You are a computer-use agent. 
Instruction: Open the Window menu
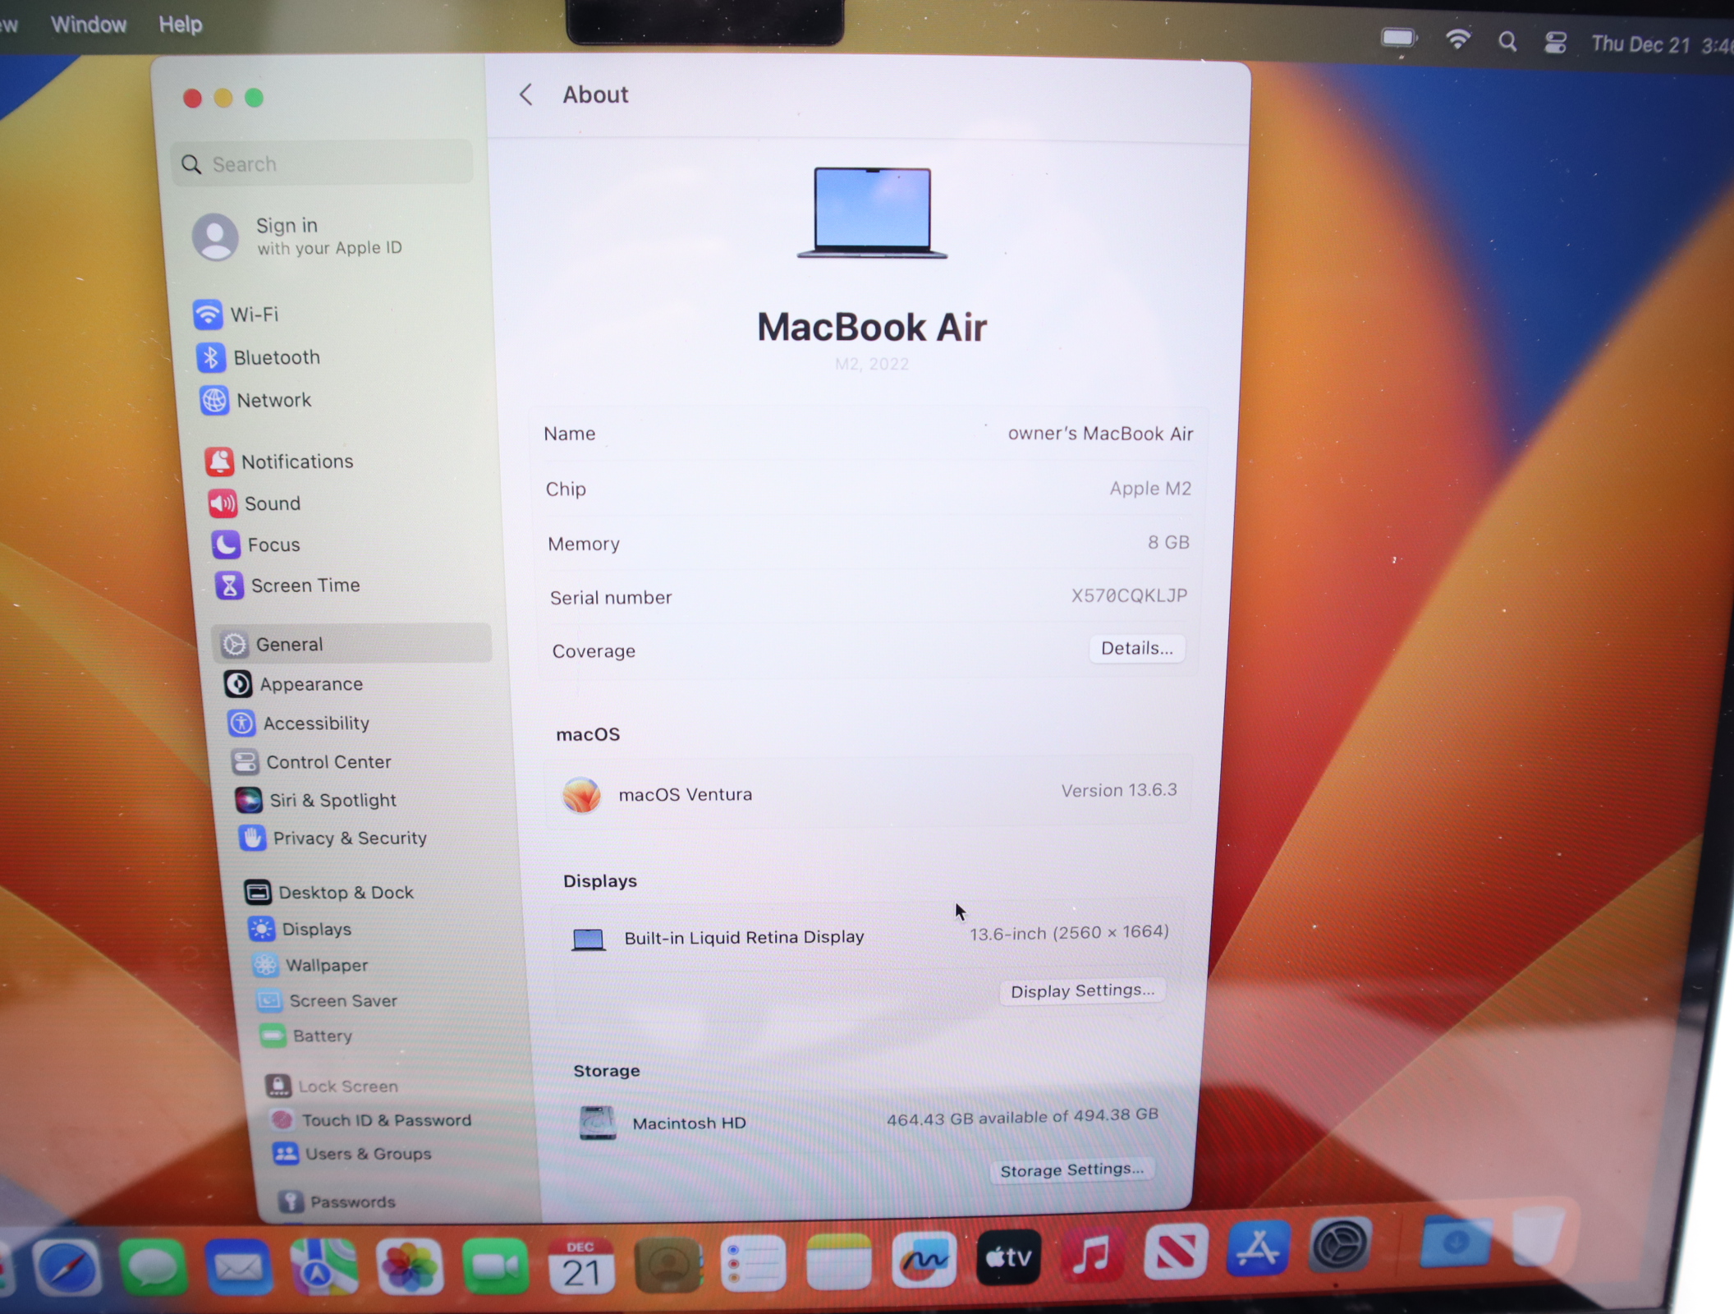(89, 25)
